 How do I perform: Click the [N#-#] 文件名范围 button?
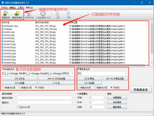point(56,79)
